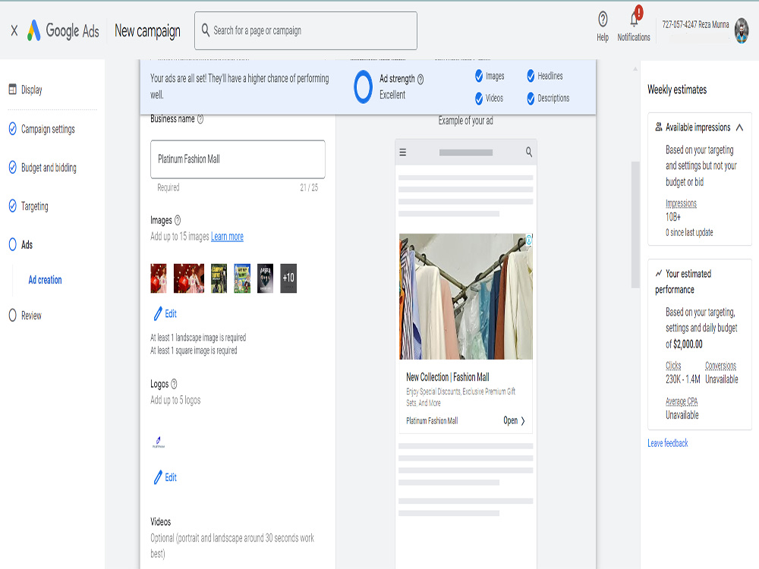
Task: Go to Campaign settings step
Action: point(48,129)
